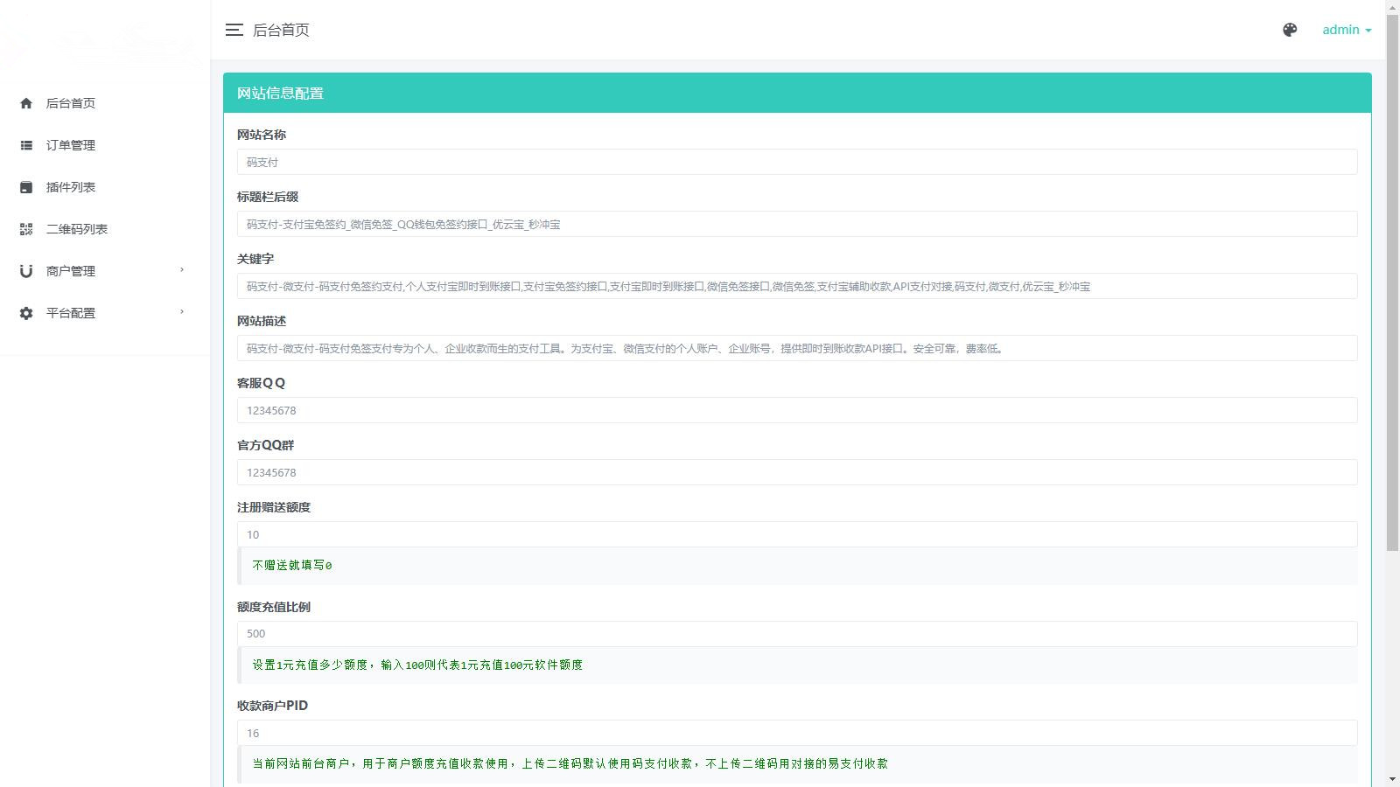This screenshot has height=787, width=1400.
Task: Open the theme color palette icon
Action: tap(1290, 30)
